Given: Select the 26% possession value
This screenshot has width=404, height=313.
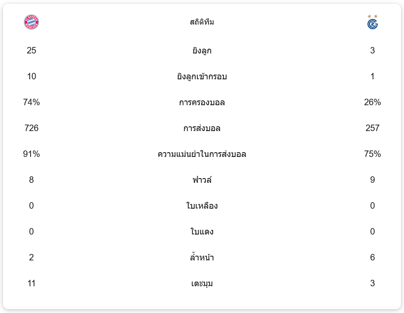Looking at the screenshot, I should click(x=373, y=102).
